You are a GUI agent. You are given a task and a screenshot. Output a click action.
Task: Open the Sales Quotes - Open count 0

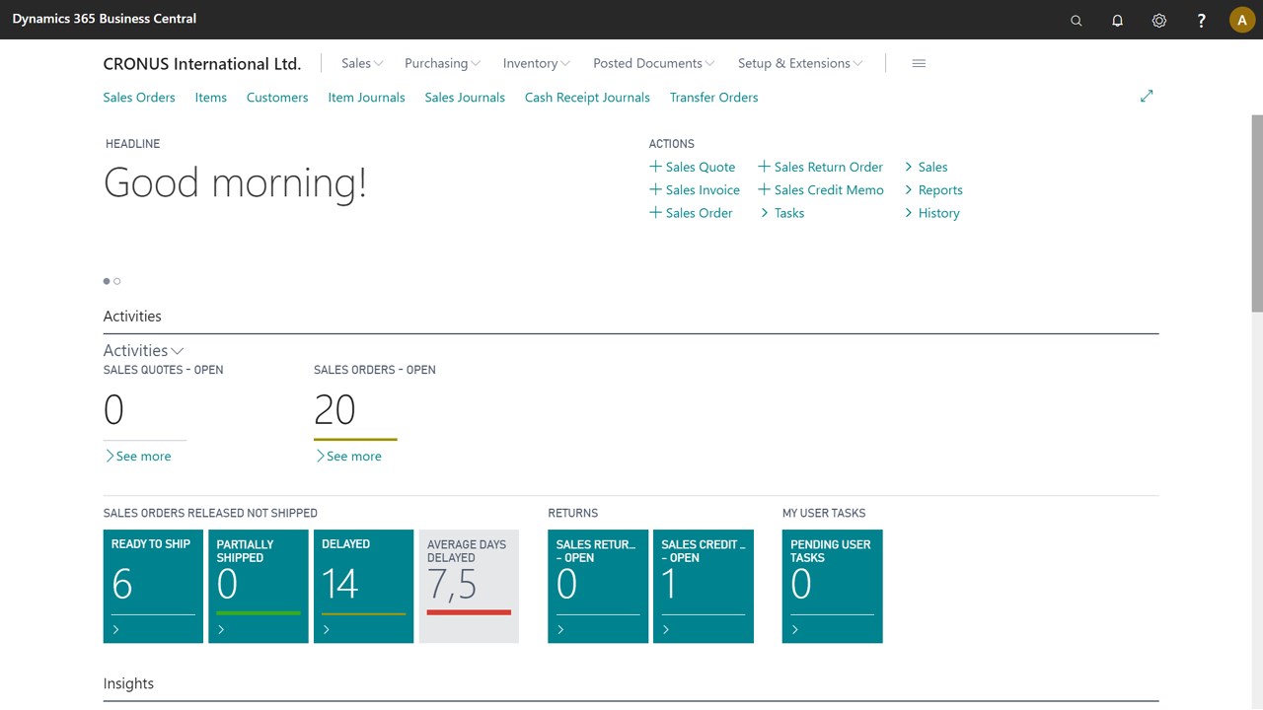coord(114,410)
